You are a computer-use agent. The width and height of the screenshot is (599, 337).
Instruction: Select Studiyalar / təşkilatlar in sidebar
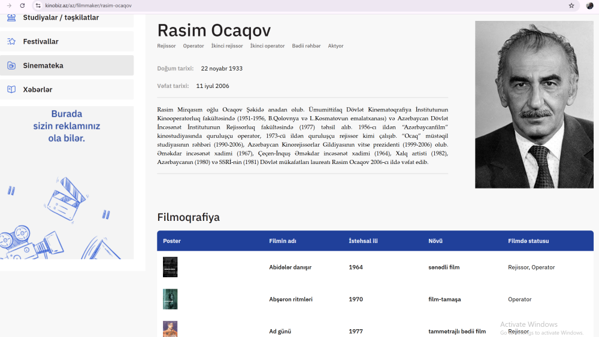tap(60, 17)
